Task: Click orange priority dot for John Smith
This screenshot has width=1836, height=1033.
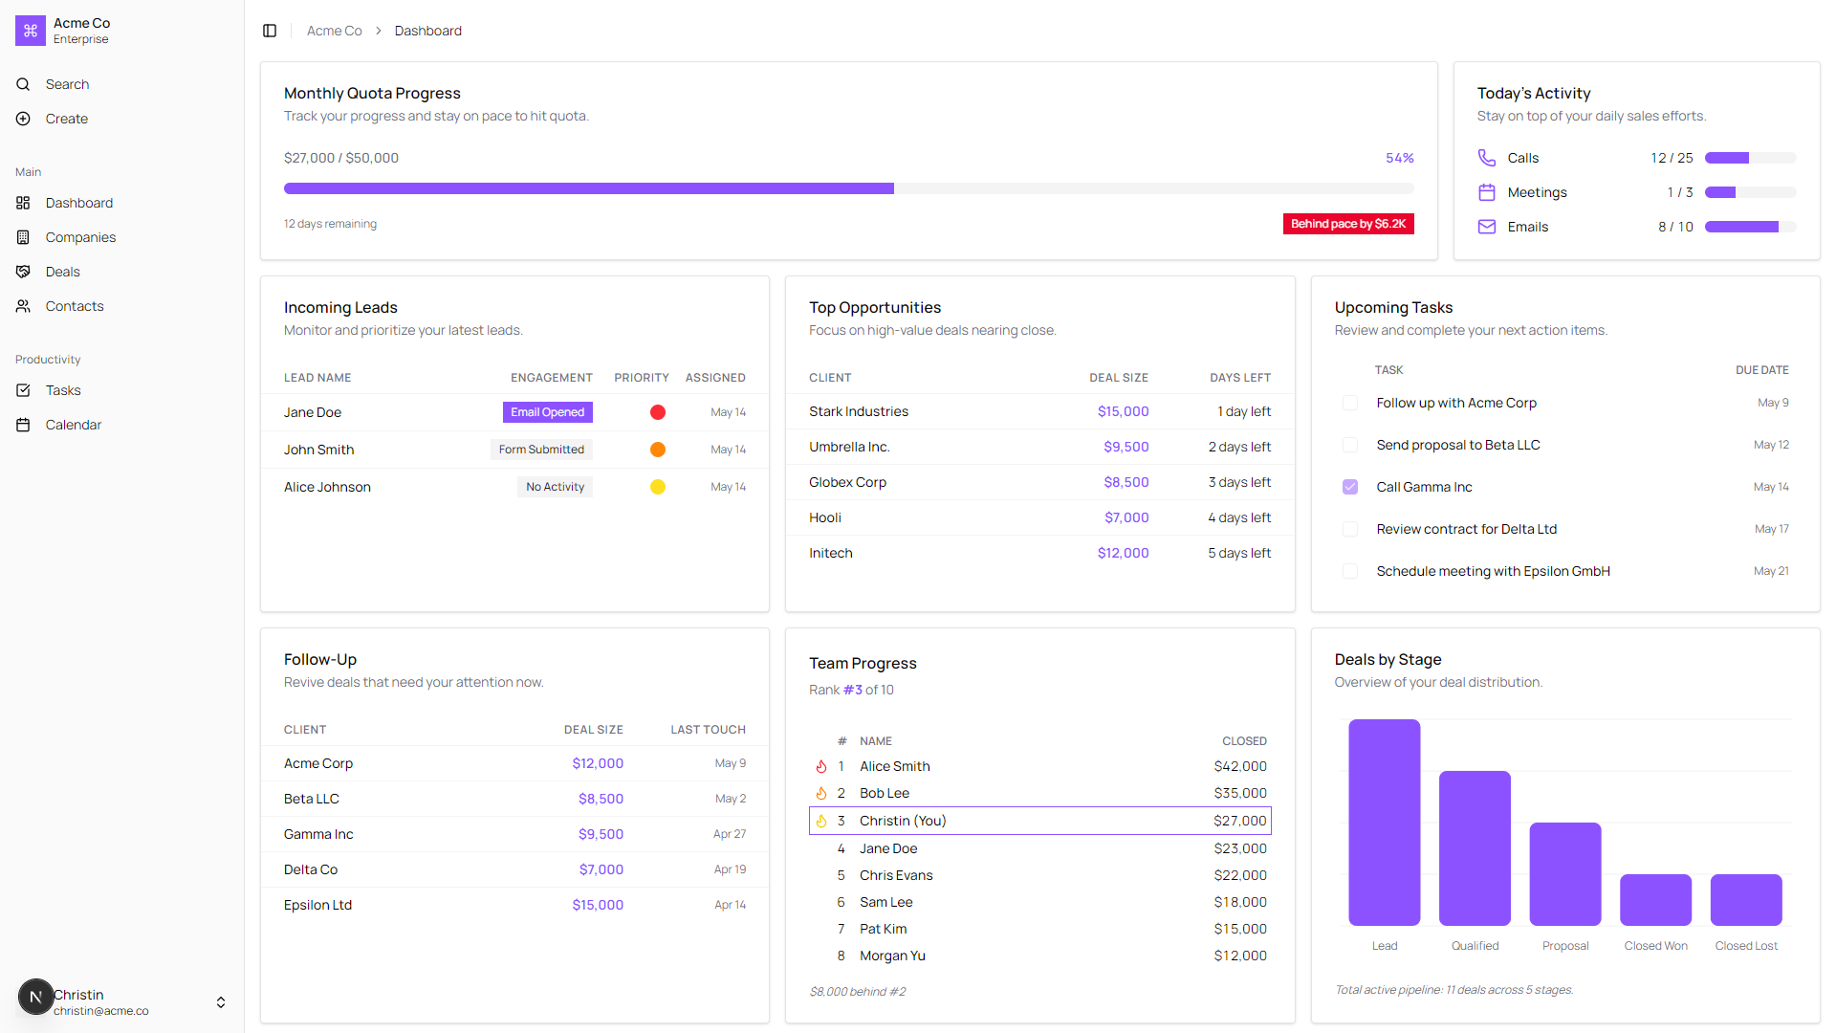Action: click(x=658, y=450)
